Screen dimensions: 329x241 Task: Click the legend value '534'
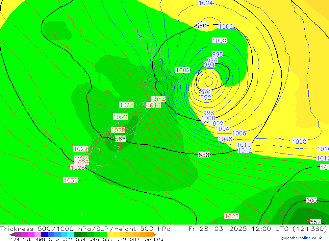tap(81, 239)
